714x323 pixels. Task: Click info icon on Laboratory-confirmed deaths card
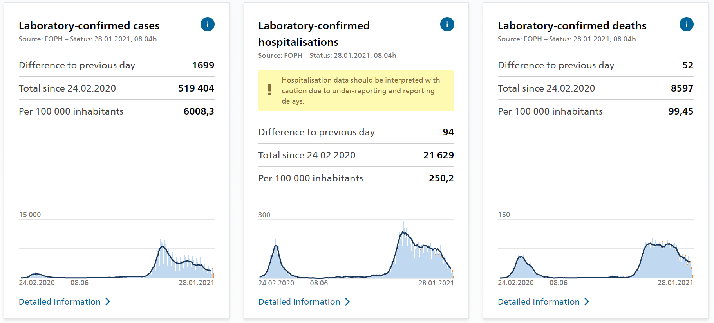tap(686, 24)
